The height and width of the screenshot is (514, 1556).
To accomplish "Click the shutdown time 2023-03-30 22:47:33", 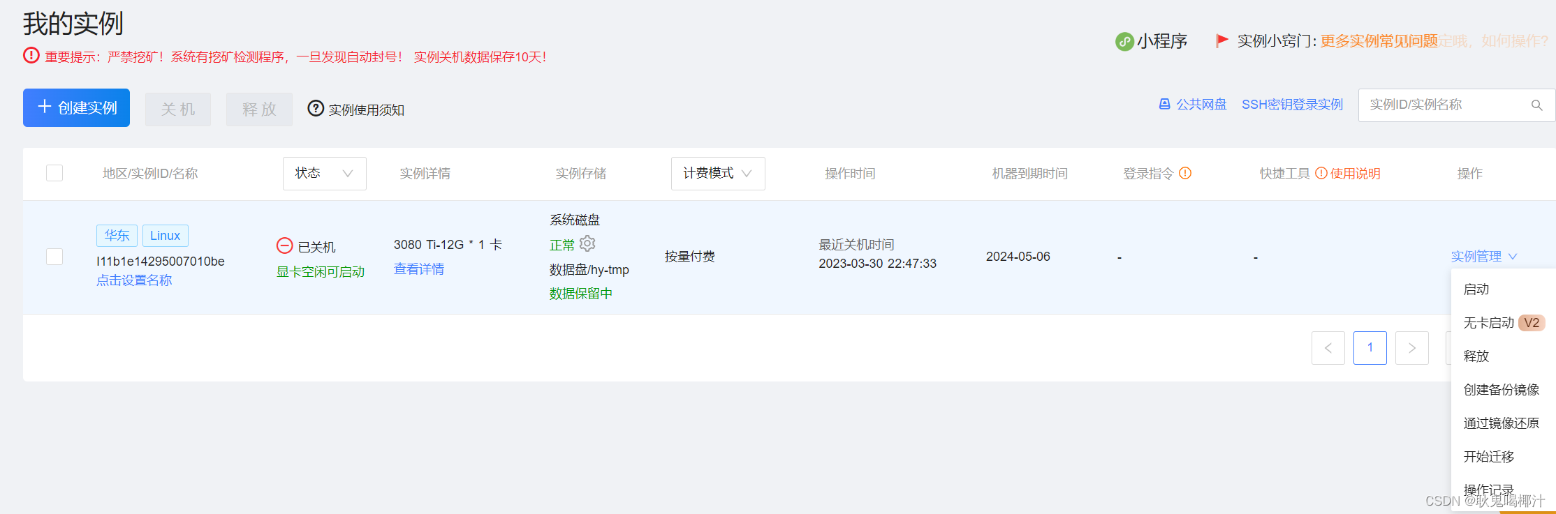I will click(878, 264).
